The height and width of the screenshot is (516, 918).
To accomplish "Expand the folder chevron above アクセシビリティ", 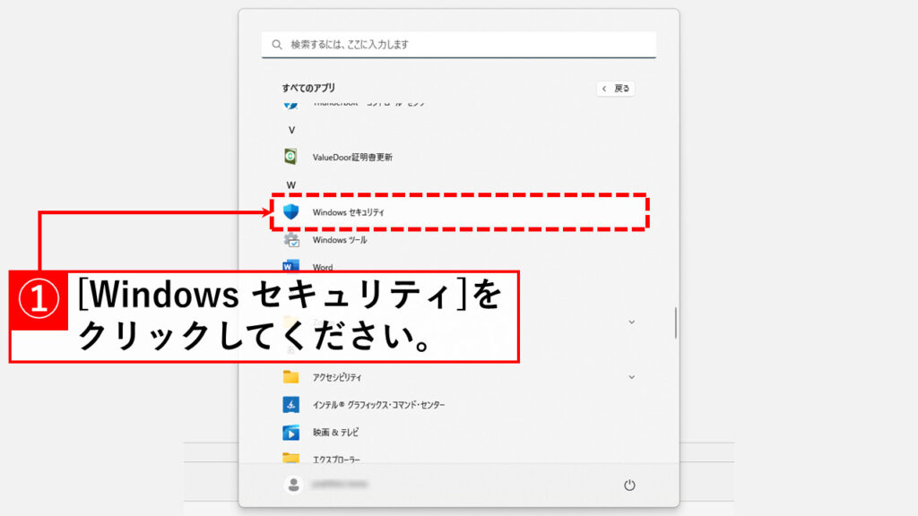I will pyautogui.click(x=631, y=322).
